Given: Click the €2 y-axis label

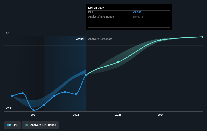Looking at the screenshot, I should click(x=8, y=33).
